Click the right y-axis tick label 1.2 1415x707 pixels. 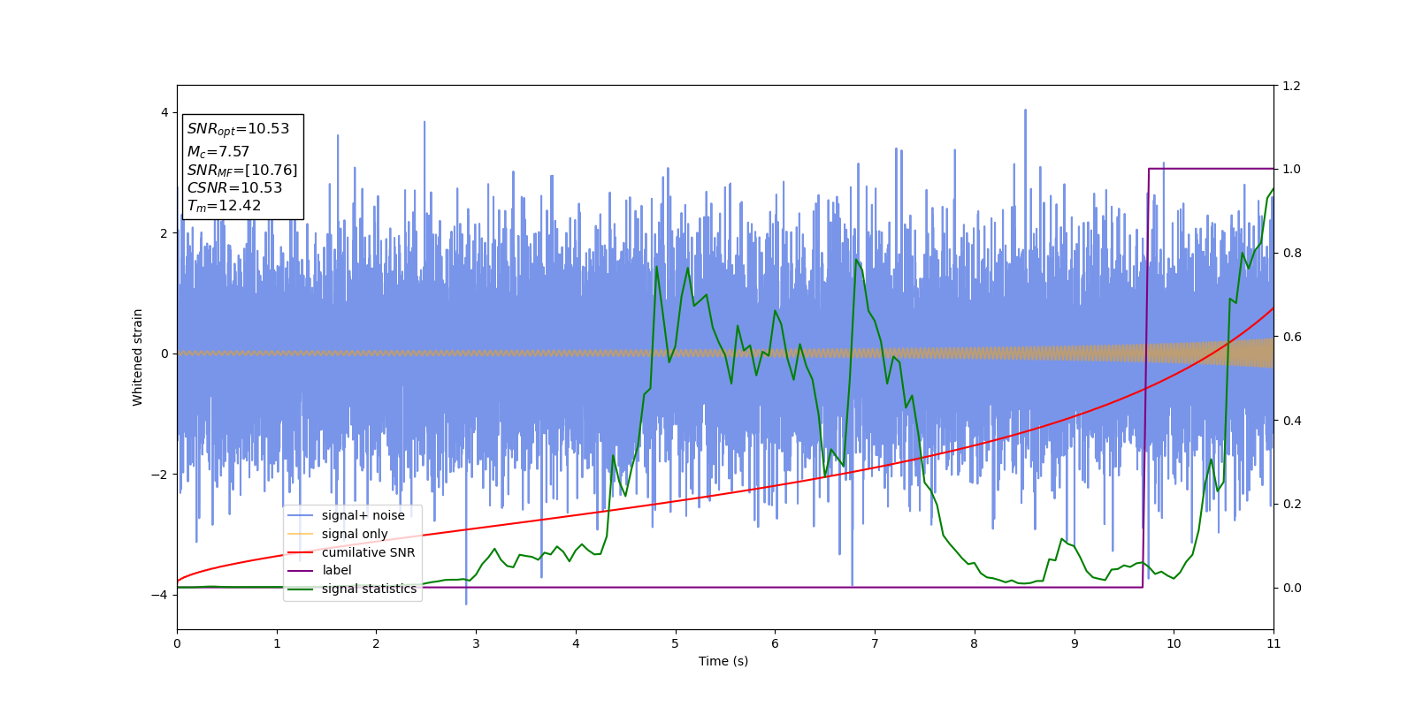pyautogui.click(x=1291, y=86)
